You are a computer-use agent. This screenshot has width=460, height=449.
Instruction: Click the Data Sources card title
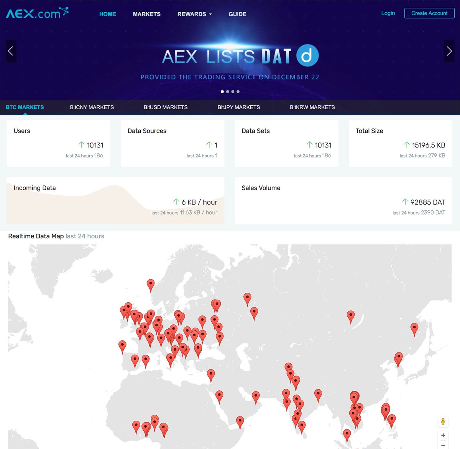147,131
